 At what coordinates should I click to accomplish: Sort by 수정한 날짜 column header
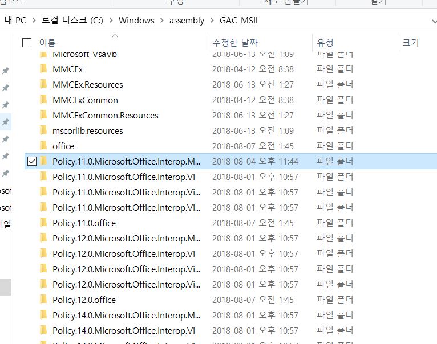(x=234, y=43)
